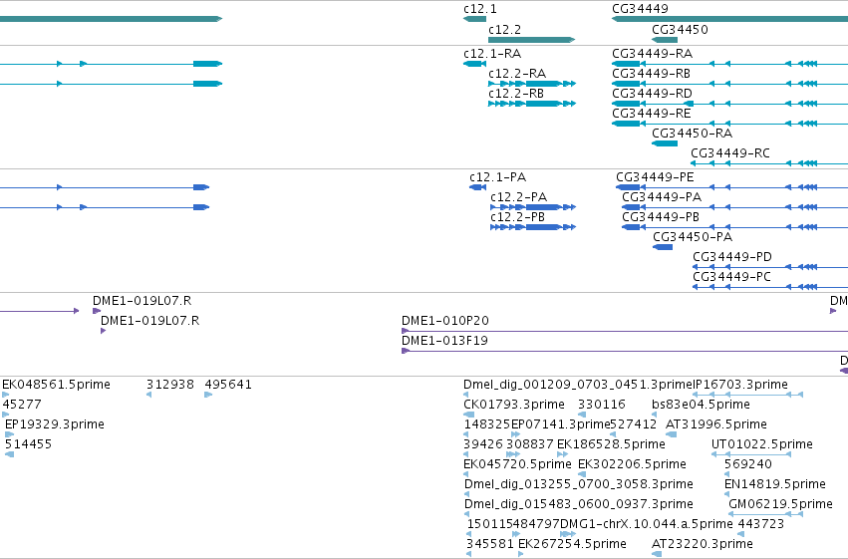The height and width of the screenshot is (559, 848).
Task: Open transcript c12.2-RA
Action: click(x=517, y=74)
